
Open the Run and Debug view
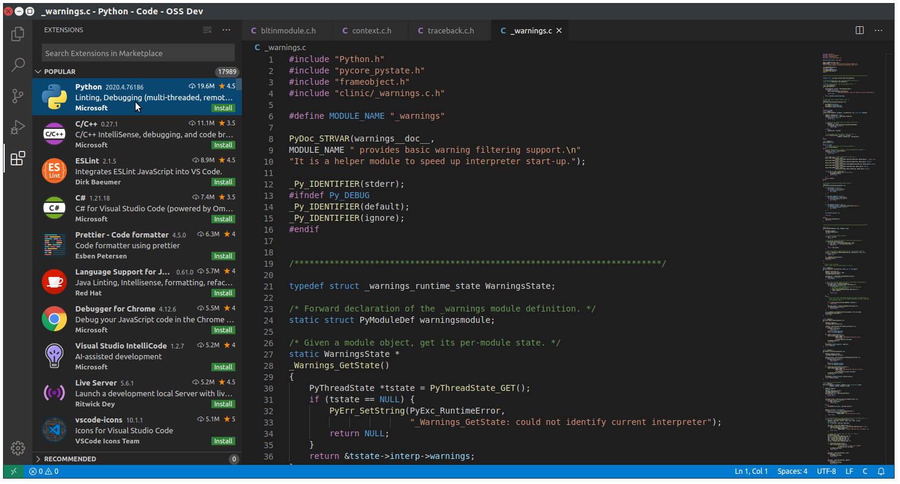(x=18, y=127)
